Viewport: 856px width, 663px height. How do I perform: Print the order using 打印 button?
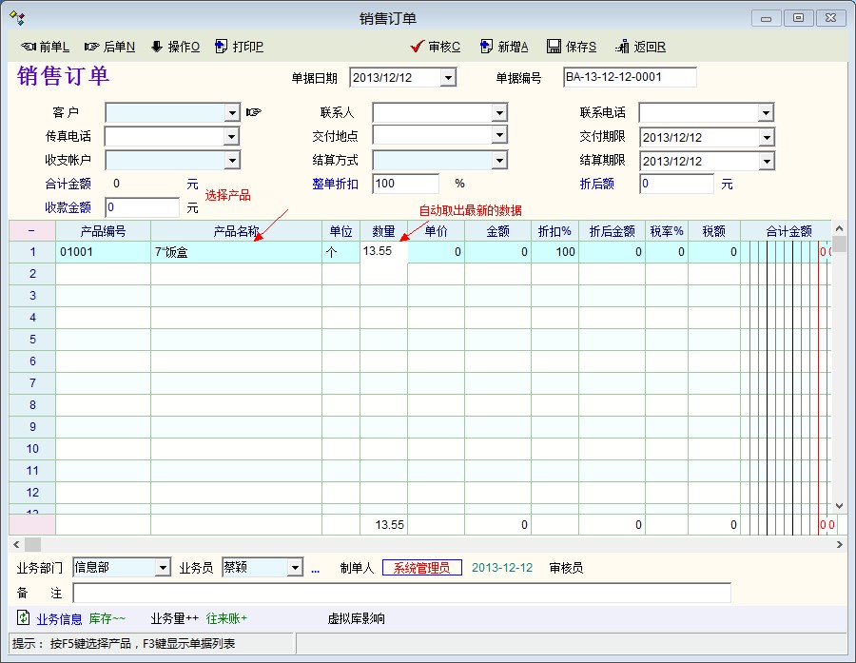pyautogui.click(x=239, y=47)
